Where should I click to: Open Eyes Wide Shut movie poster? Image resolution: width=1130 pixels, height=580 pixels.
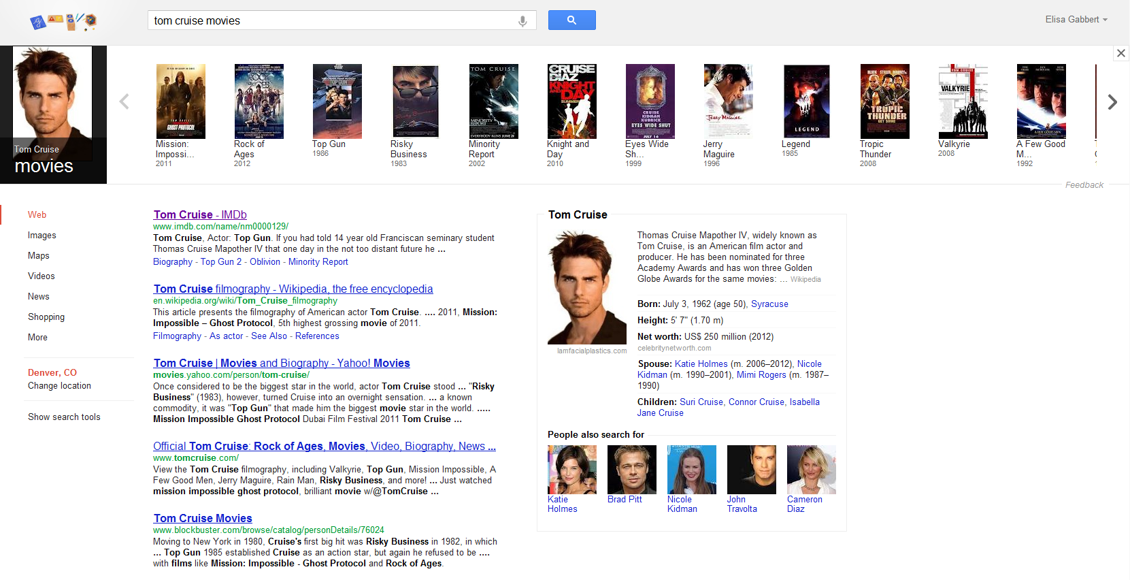(650, 101)
